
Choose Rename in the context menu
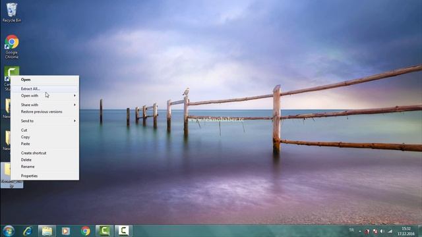(45, 167)
